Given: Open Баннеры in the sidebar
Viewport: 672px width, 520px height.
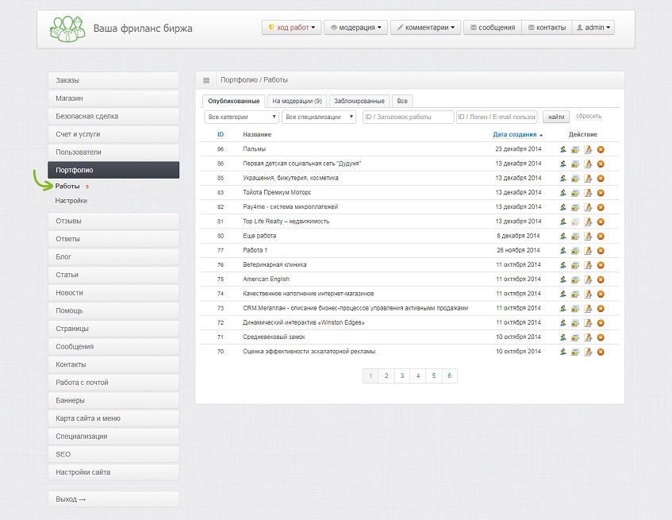Looking at the screenshot, I should tap(113, 400).
